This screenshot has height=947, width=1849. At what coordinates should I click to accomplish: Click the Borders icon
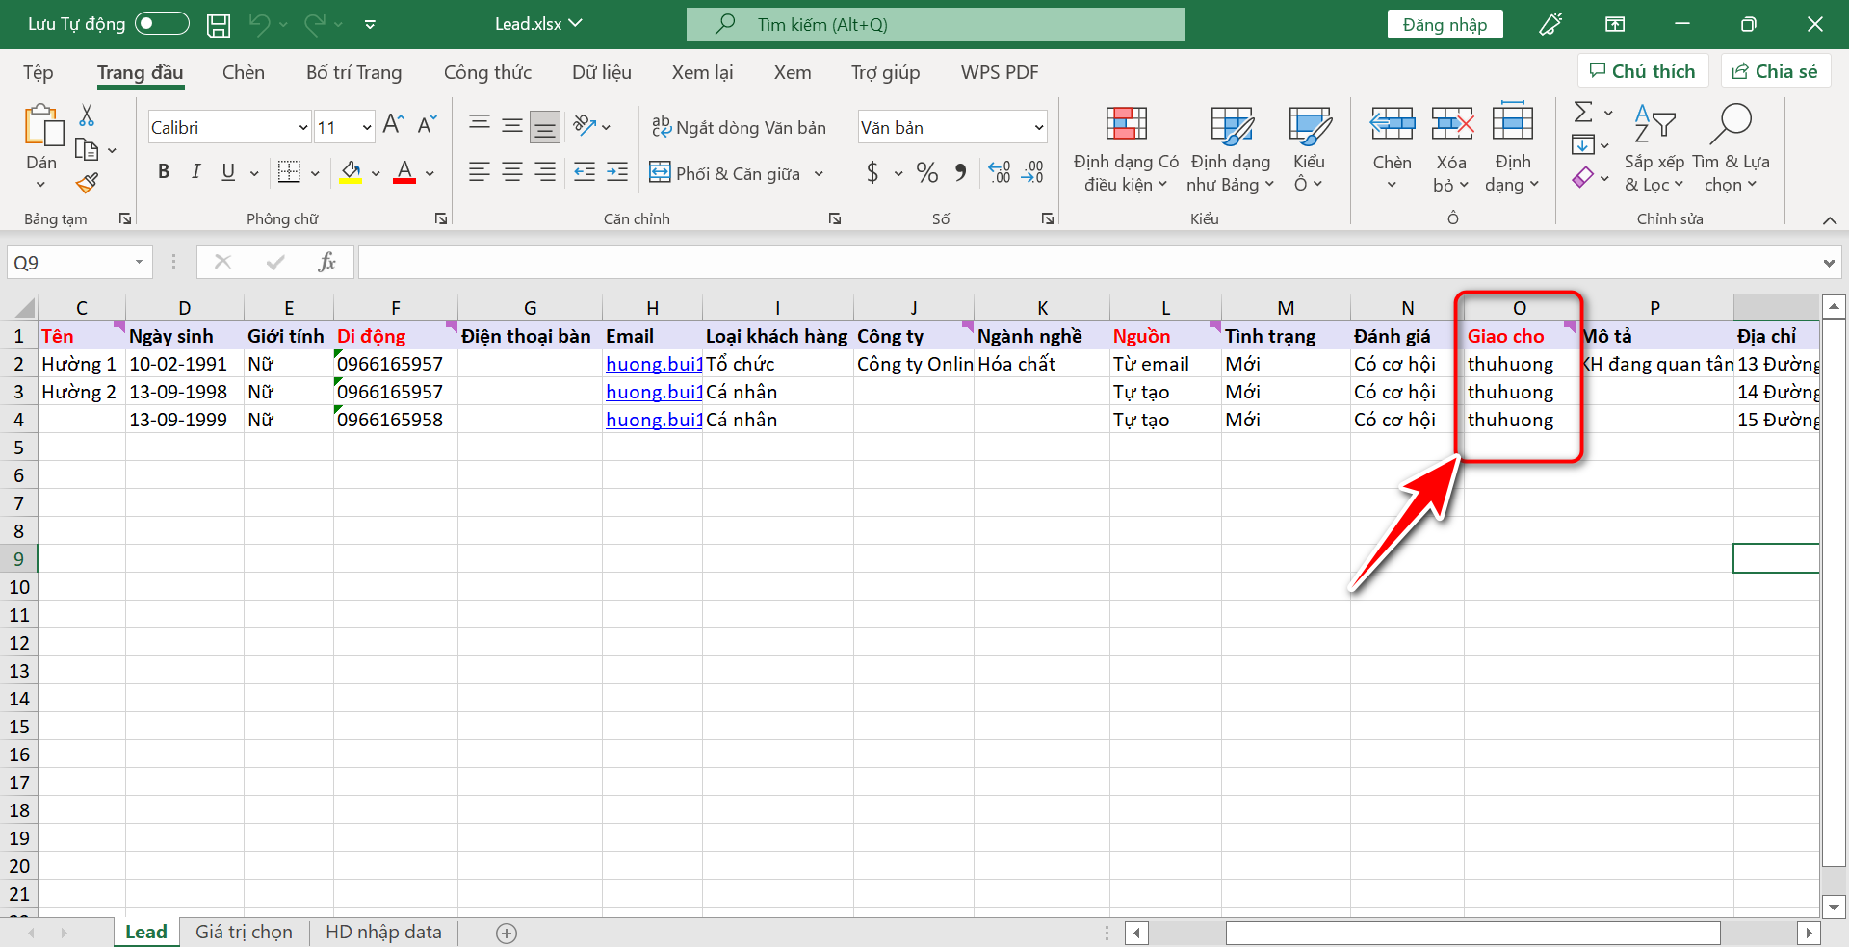click(289, 172)
